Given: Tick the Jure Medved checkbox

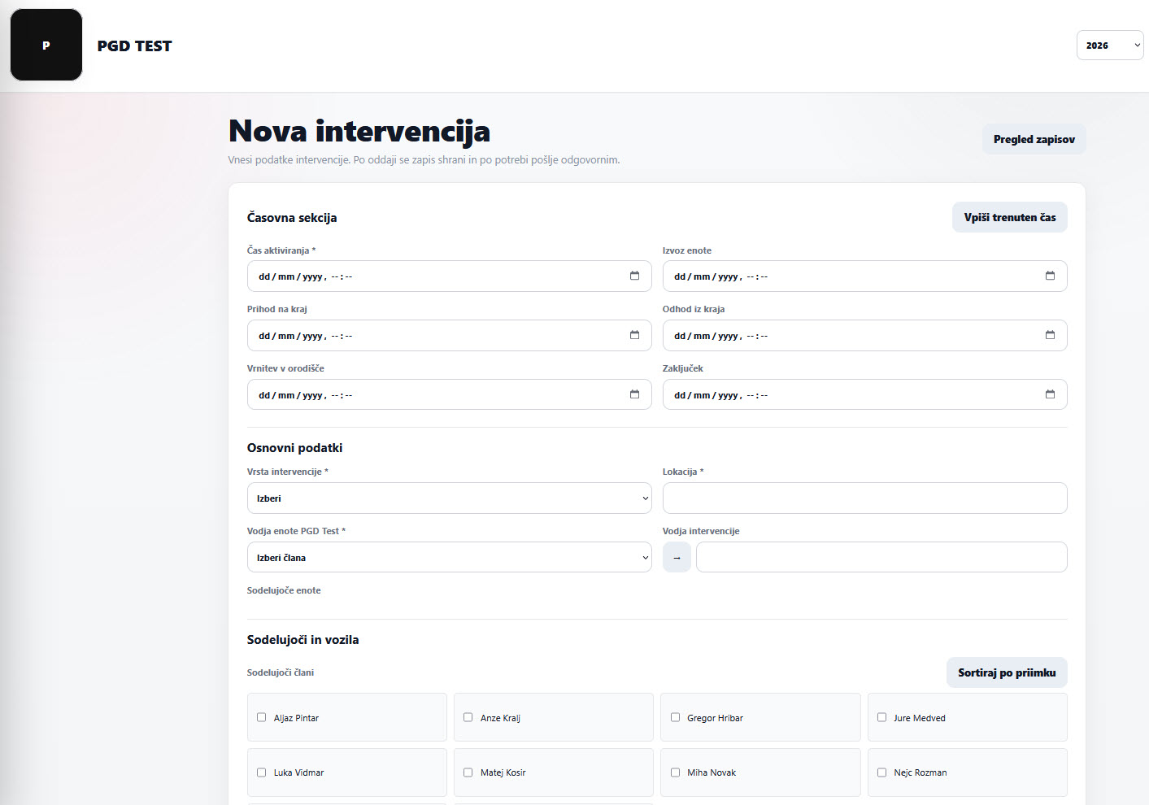Looking at the screenshot, I should click(x=881, y=717).
